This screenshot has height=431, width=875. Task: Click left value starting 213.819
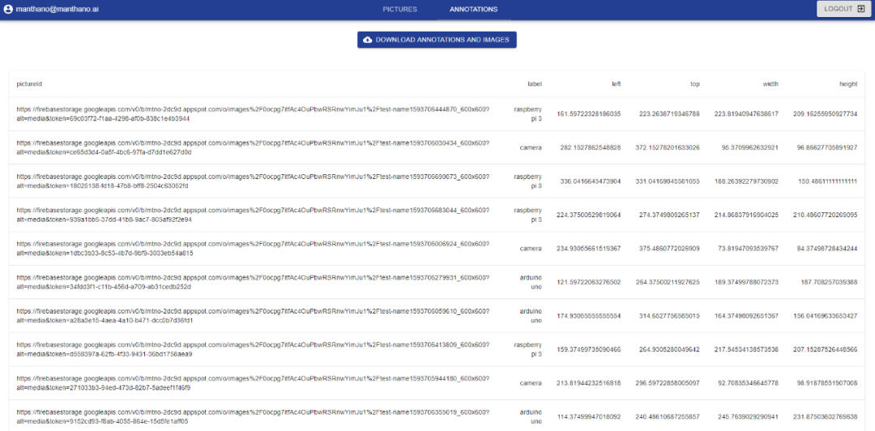tap(589, 383)
